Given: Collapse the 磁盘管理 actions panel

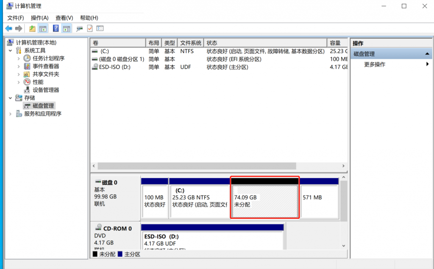Looking at the screenshot, I should [x=427, y=53].
